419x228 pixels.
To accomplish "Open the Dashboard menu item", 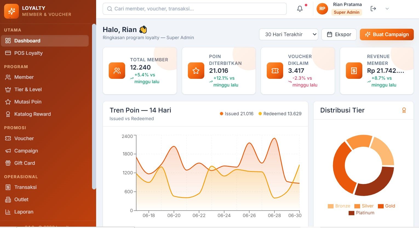I will point(45,41).
